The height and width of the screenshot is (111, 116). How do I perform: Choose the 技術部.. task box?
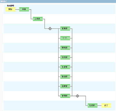click(65, 58)
